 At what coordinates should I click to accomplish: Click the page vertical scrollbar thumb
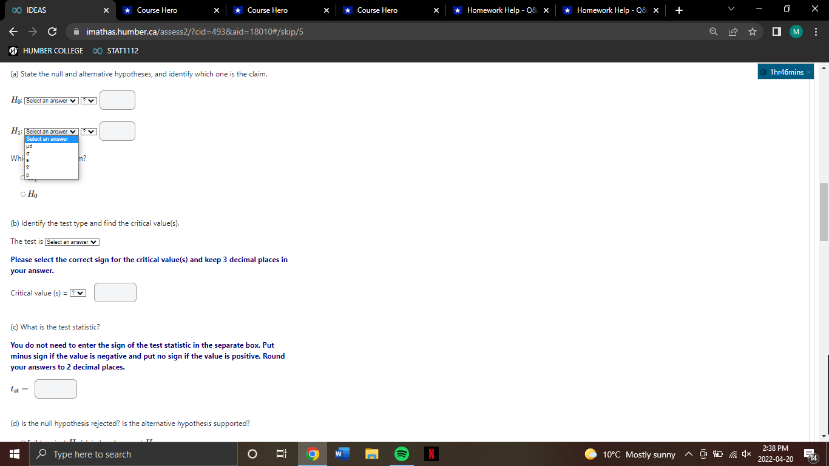click(824, 212)
